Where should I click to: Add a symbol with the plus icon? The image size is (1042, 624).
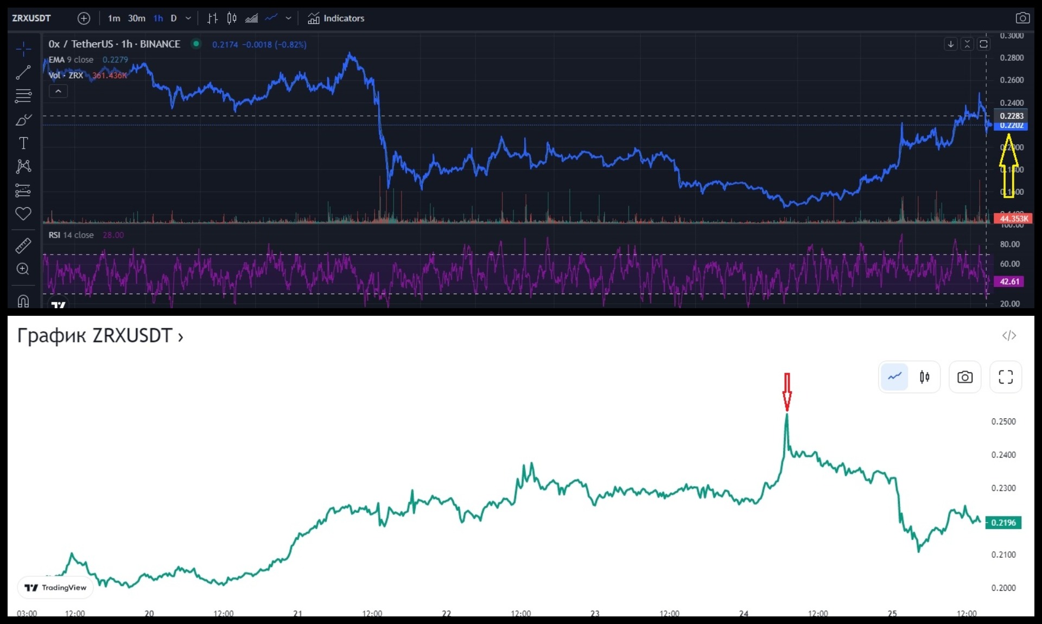(84, 18)
